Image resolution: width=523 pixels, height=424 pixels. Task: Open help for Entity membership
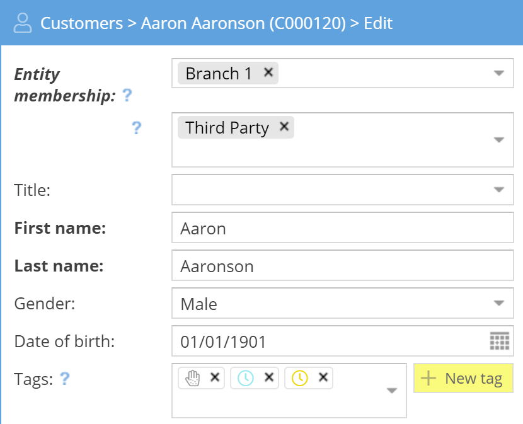click(127, 96)
